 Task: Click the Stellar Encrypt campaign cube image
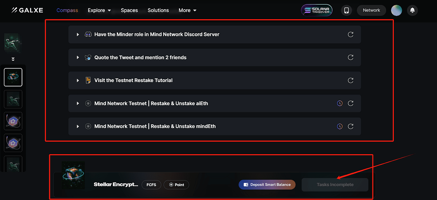[x=73, y=175]
